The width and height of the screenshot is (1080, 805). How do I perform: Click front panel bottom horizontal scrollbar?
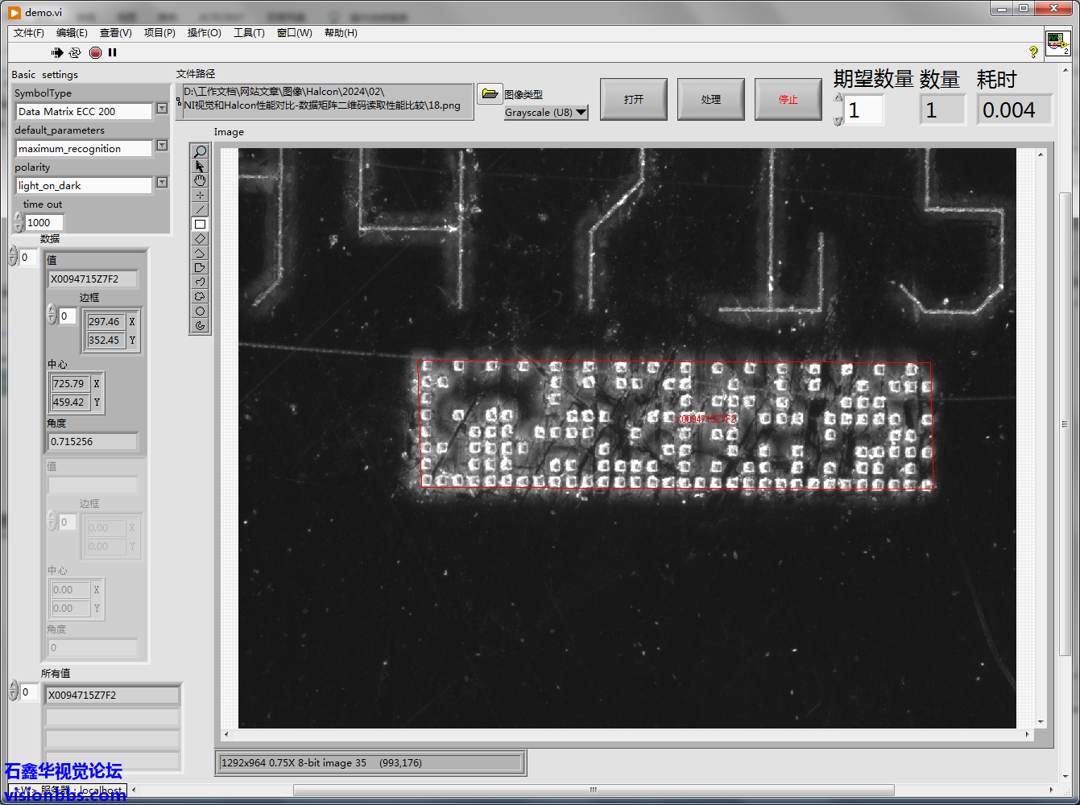point(594,790)
